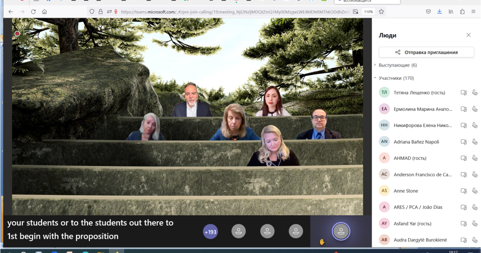Open the Firefox downloads arrow icon
Viewport: 481px width, 253px height.
[x=439, y=12]
